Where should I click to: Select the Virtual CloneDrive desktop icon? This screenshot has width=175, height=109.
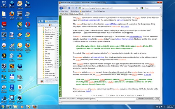[20, 5]
